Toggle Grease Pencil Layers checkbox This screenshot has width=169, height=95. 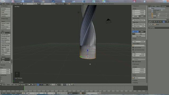[134, 29]
